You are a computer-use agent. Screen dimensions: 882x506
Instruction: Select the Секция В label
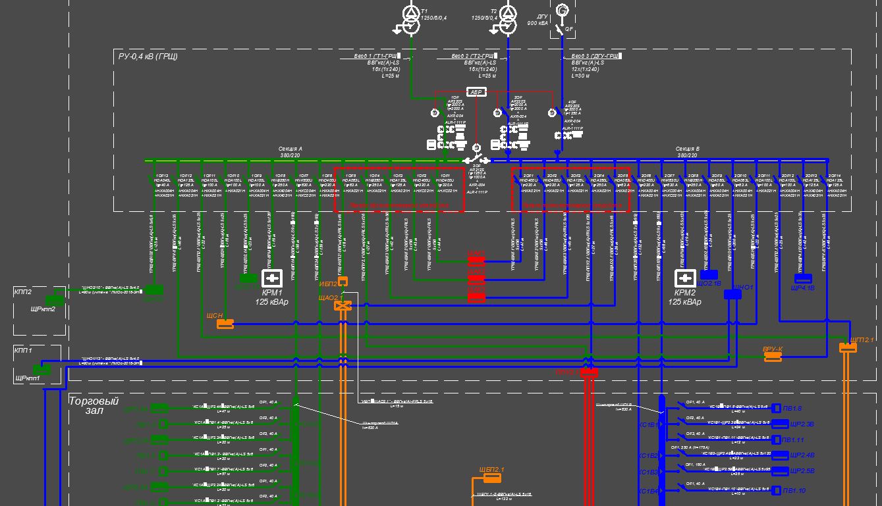click(688, 149)
